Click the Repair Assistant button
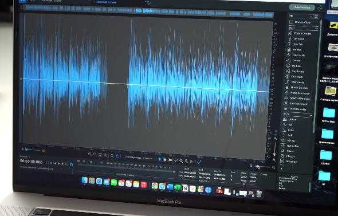338x216 pixels. click(302, 7)
